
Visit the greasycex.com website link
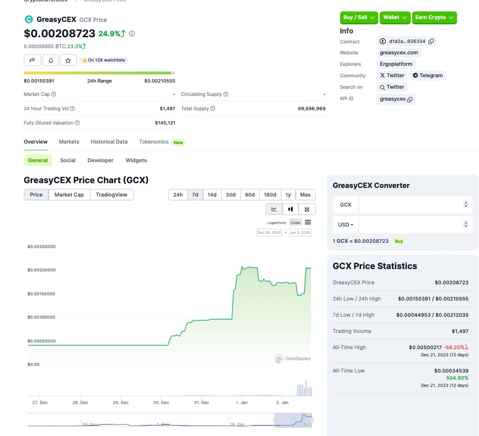[x=399, y=52]
